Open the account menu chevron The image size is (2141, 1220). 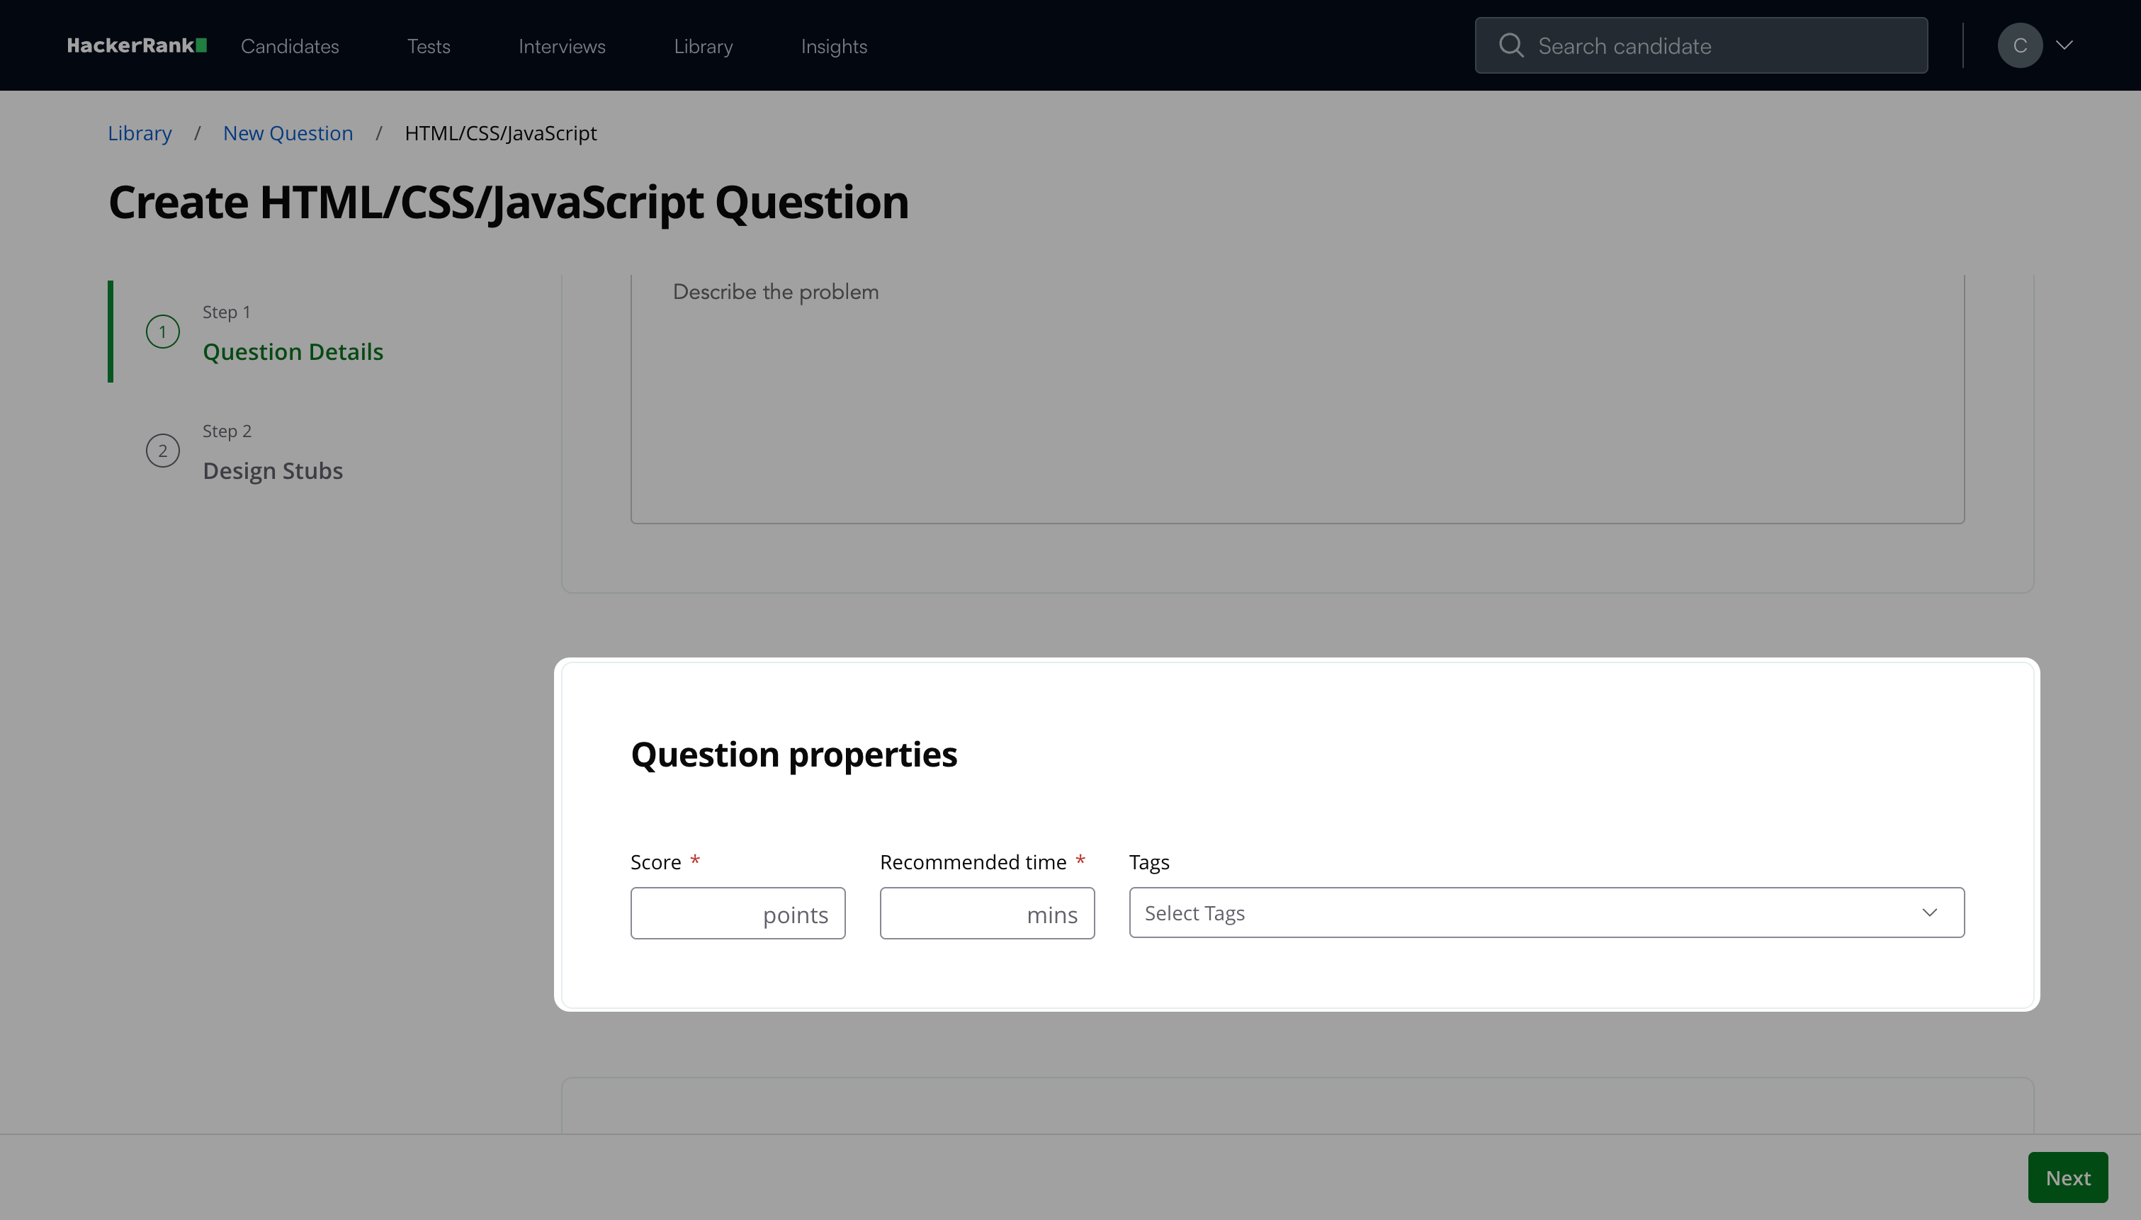2064,45
